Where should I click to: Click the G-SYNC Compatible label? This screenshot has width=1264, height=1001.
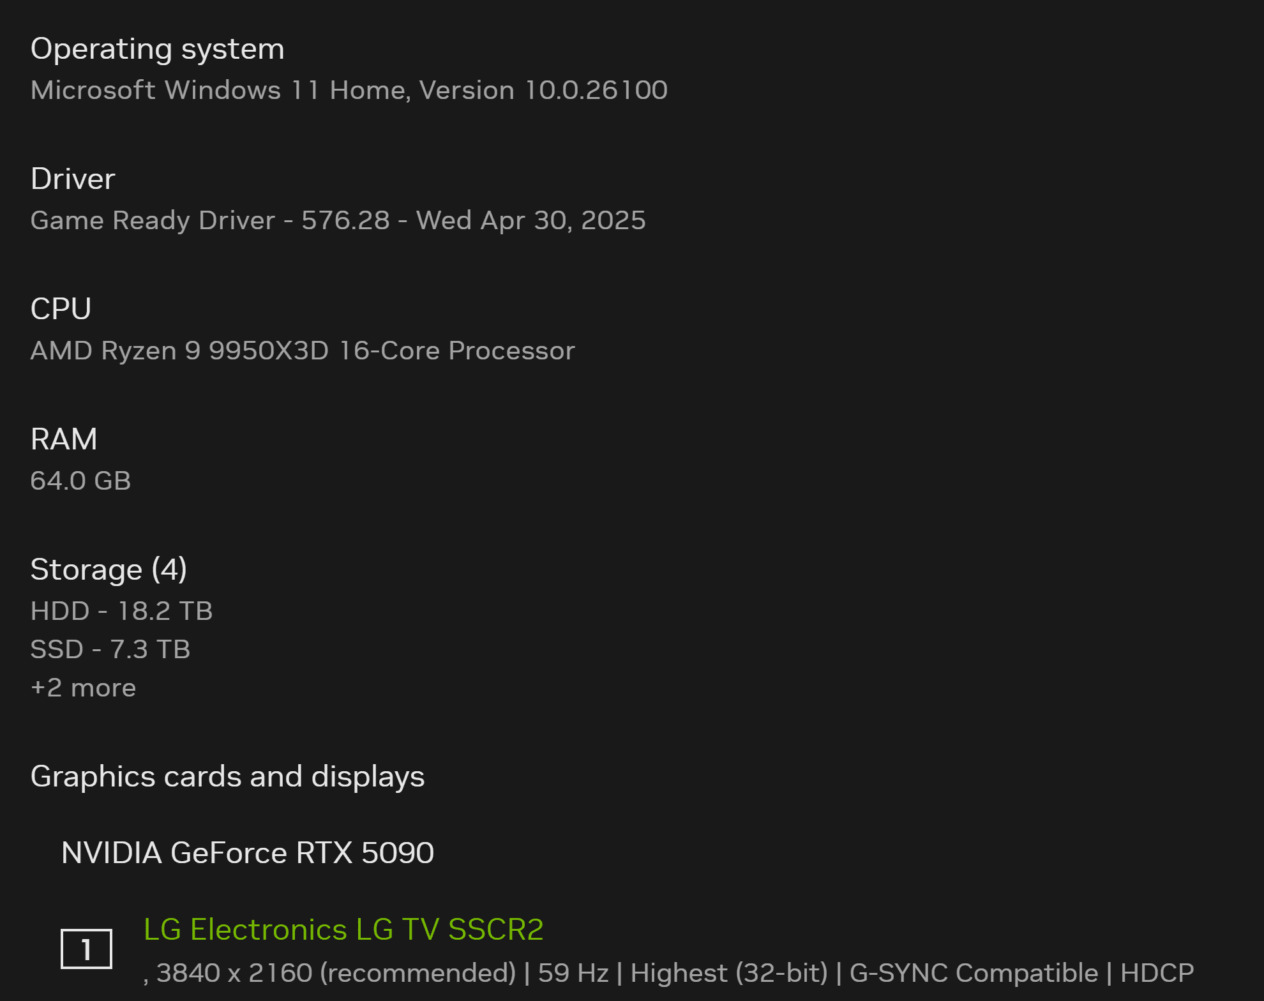pyautogui.click(x=974, y=973)
